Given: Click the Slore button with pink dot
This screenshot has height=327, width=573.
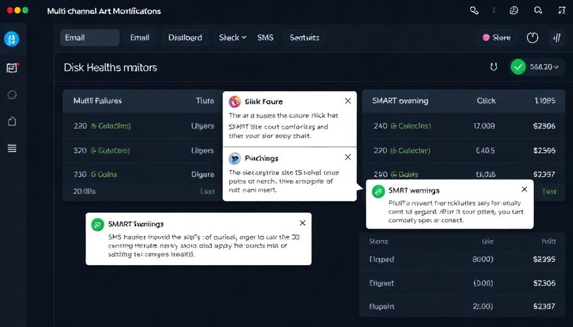Looking at the screenshot, I should (x=497, y=38).
